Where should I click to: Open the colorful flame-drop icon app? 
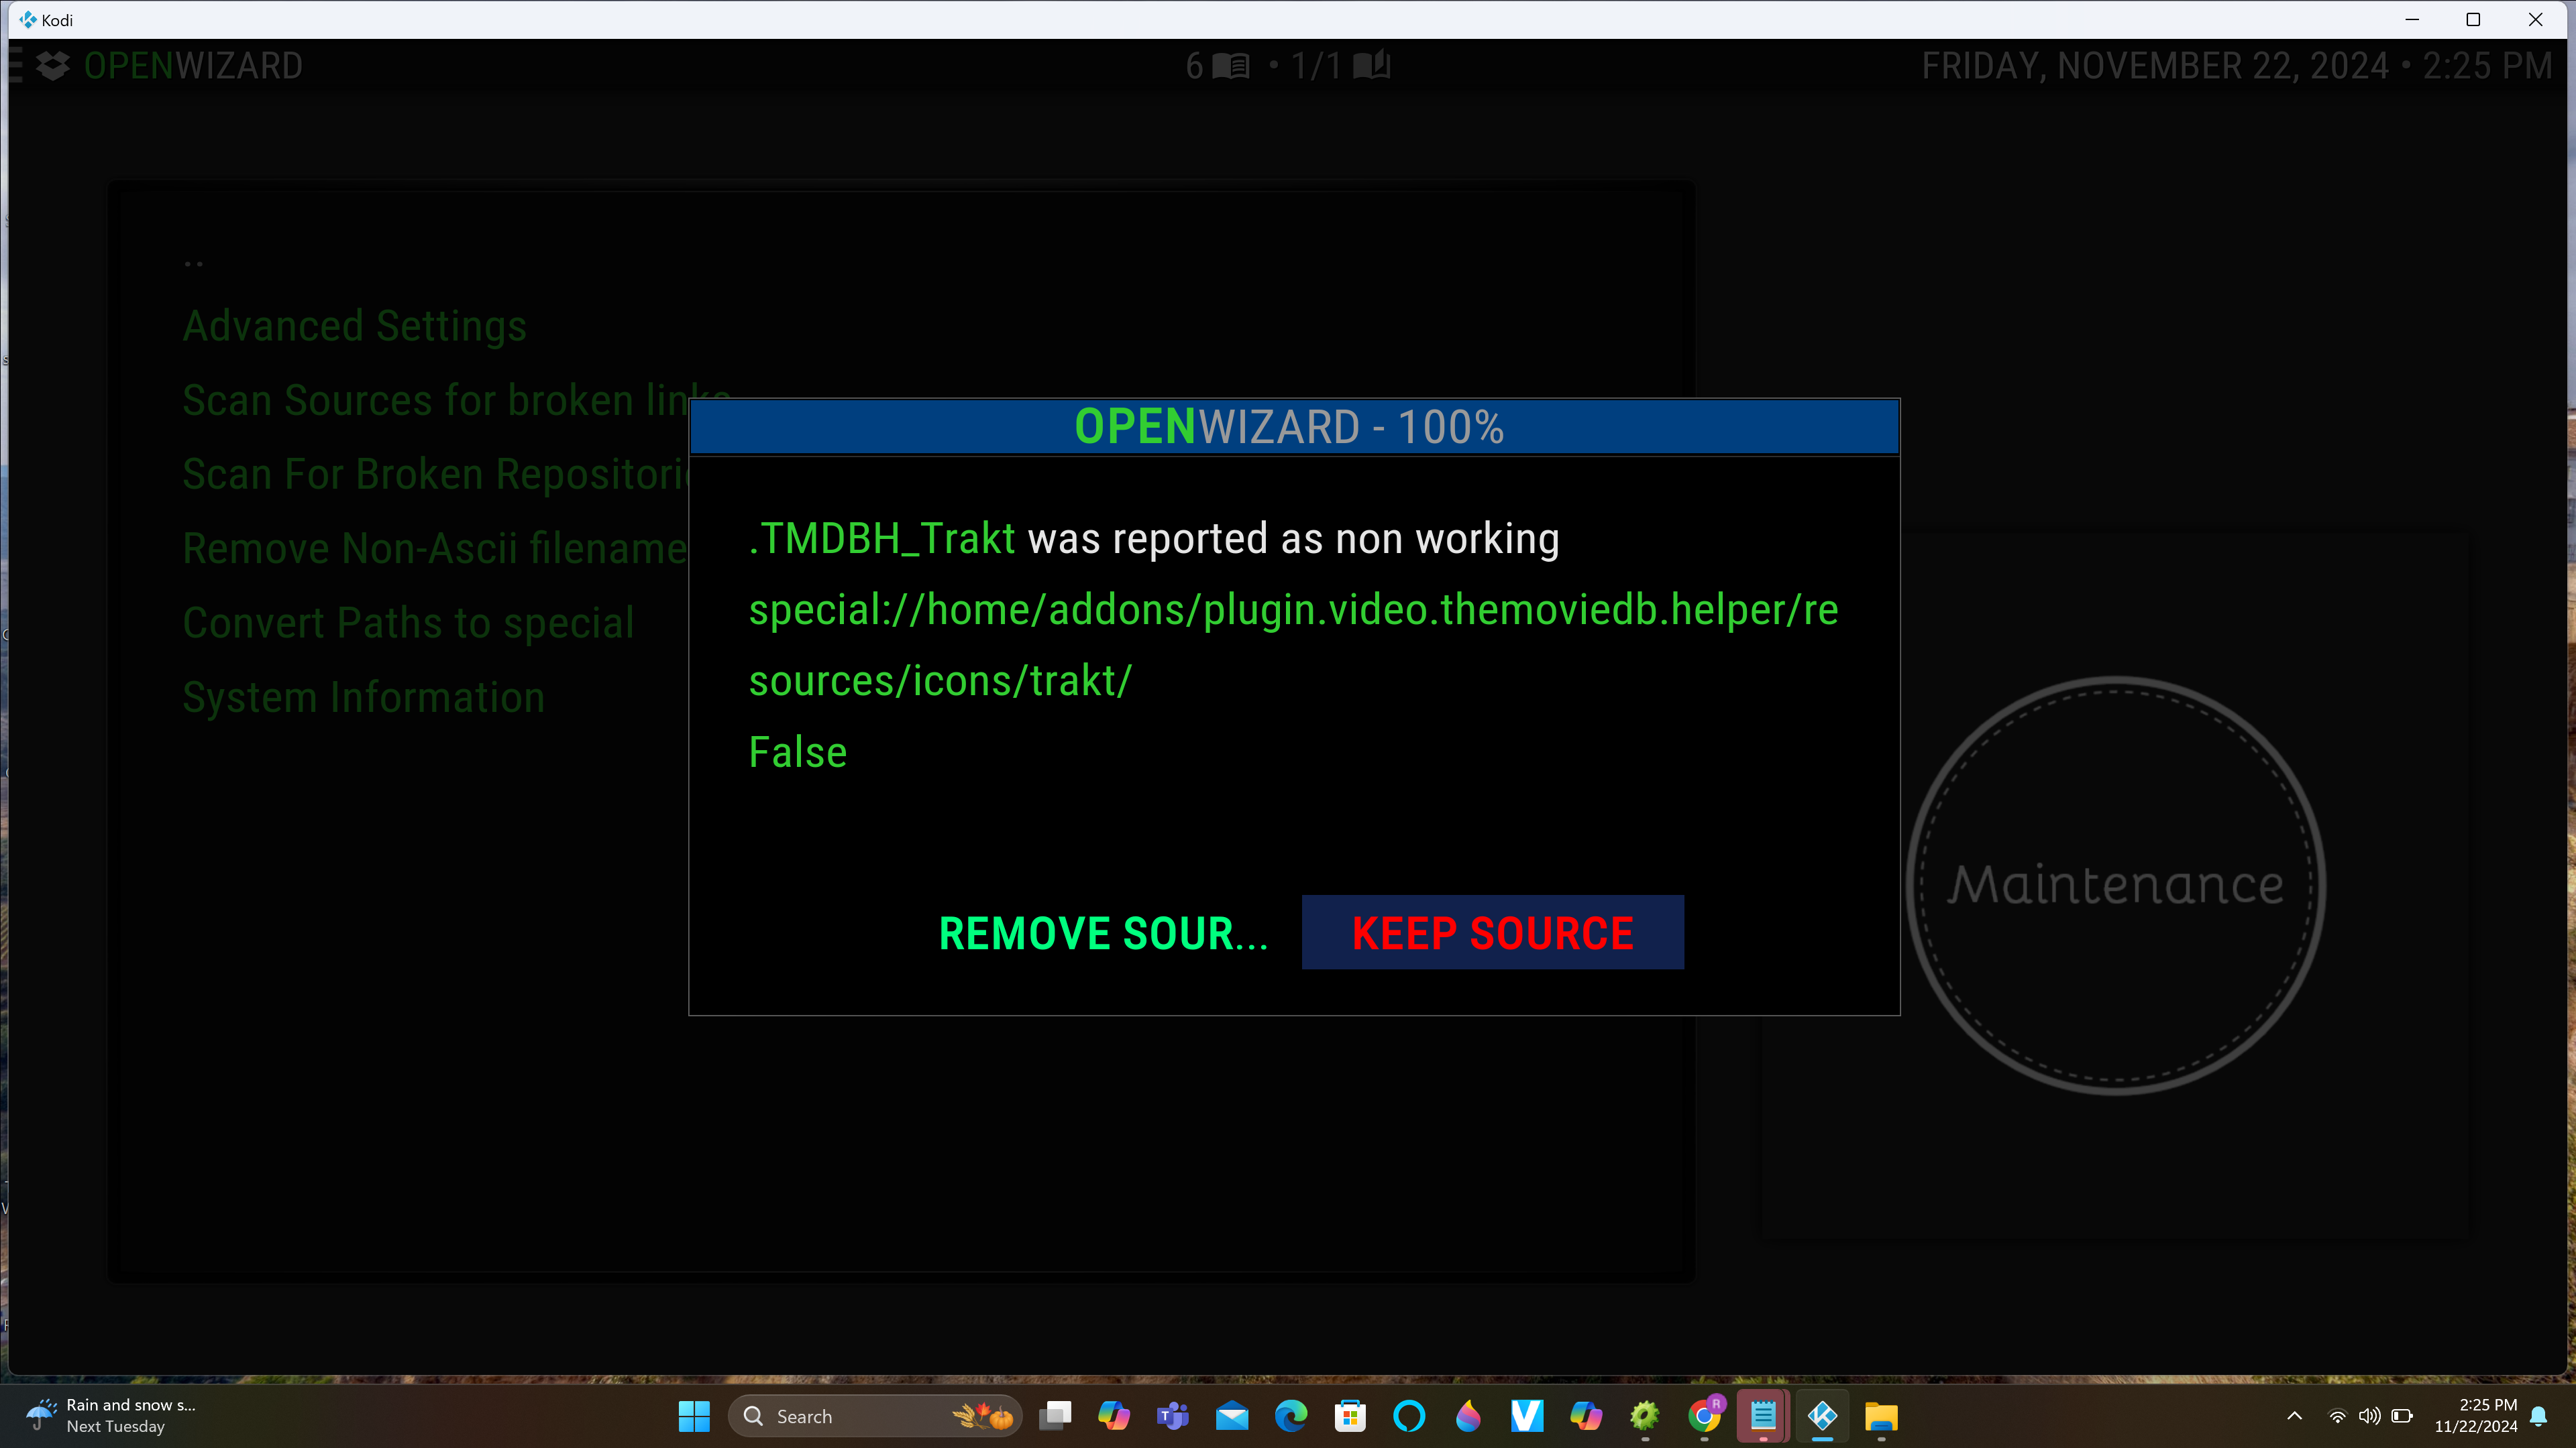[x=1468, y=1416]
